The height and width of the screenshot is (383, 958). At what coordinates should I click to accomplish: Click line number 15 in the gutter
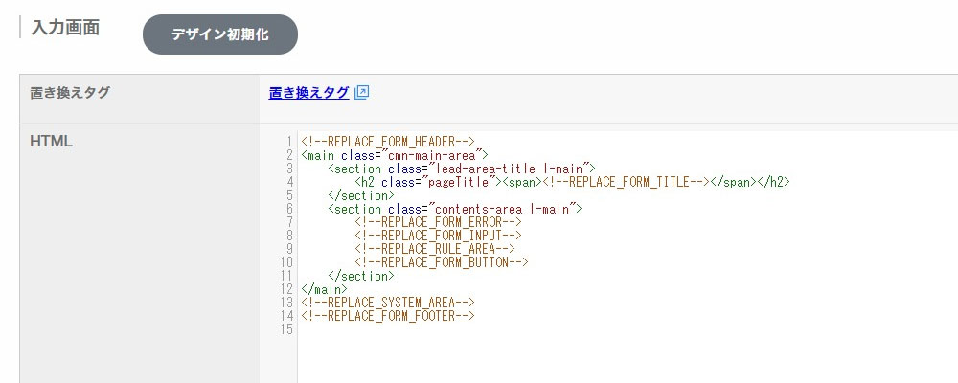[x=285, y=329]
